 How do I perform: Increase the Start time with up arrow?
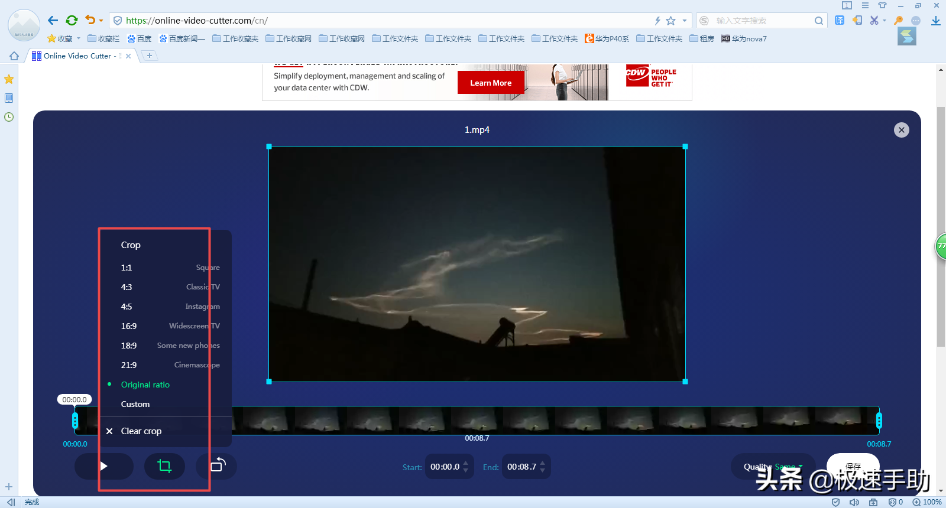(x=466, y=463)
